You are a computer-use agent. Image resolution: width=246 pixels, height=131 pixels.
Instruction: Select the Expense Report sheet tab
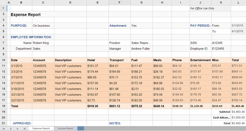pos(41,128)
